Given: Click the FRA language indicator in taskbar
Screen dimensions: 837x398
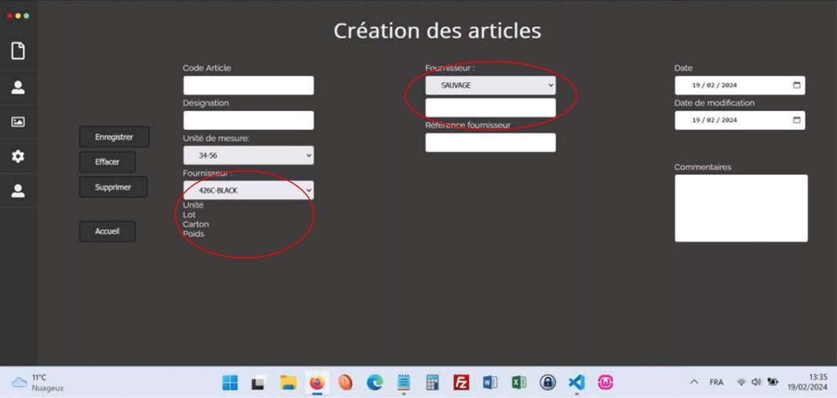Looking at the screenshot, I should 716,382.
